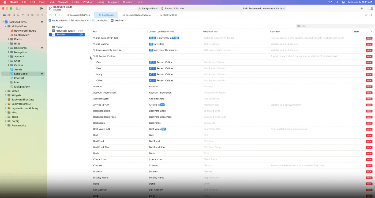The image size is (375, 198).
Task: Open ContentView file in navigator
Action: [22, 35]
